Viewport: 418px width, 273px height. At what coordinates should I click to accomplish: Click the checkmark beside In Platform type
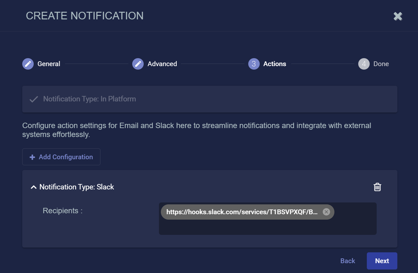click(33, 99)
